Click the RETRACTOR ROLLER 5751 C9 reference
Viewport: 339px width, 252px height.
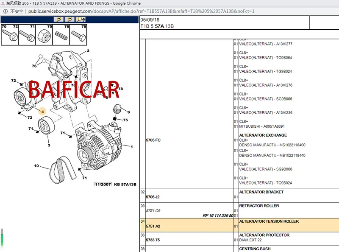(153, 211)
